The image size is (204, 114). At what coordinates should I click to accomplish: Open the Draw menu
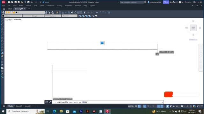point(42,6)
